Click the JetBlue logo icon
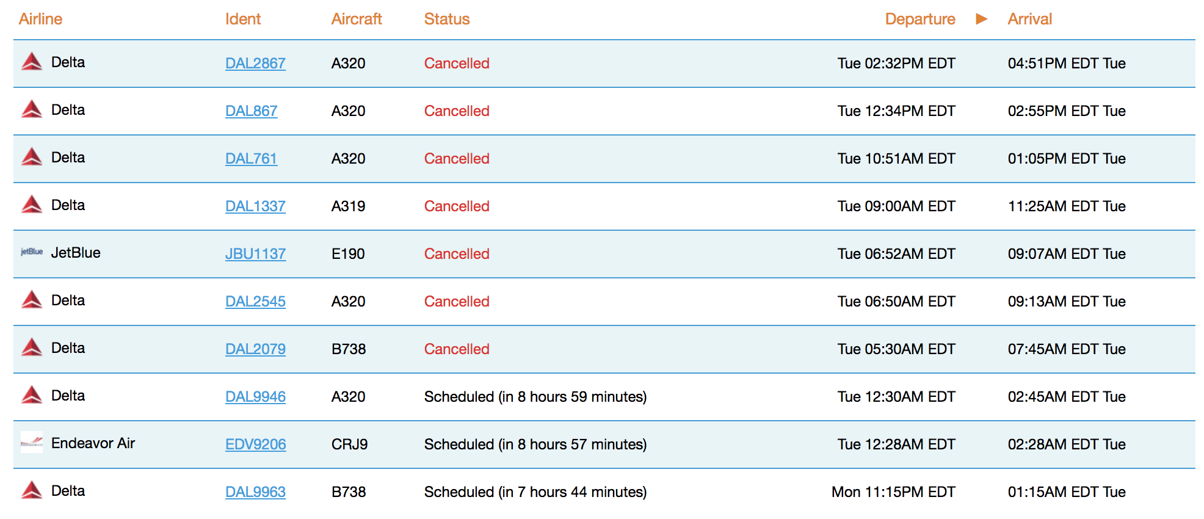 (x=32, y=252)
